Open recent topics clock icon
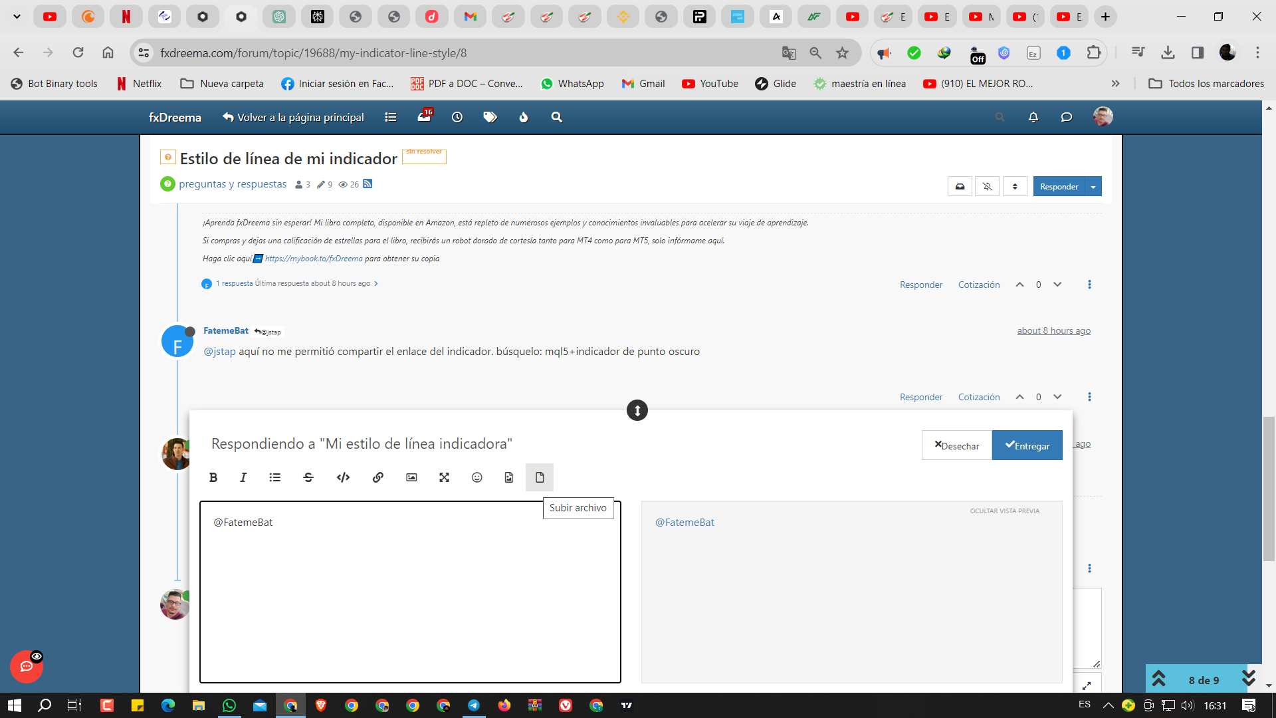 457,117
